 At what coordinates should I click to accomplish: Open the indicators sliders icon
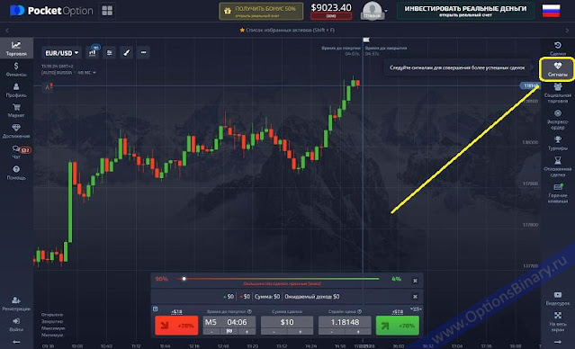coord(110,52)
